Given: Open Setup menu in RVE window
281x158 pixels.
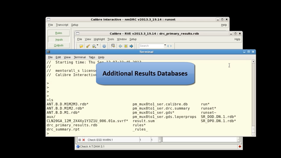Looking at the screenshot, I should coord(133,39).
